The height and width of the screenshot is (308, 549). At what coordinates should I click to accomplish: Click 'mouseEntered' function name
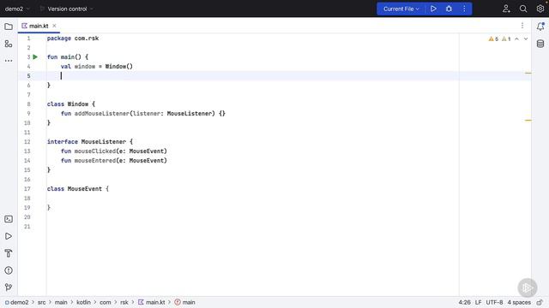[95, 161]
